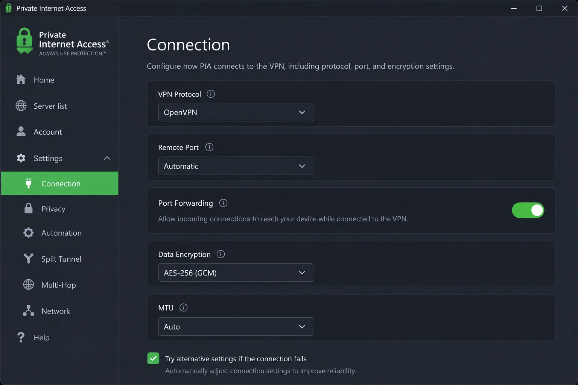578x385 pixels.
Task: Show info for VPN Protocol
Action: point(211,94)
